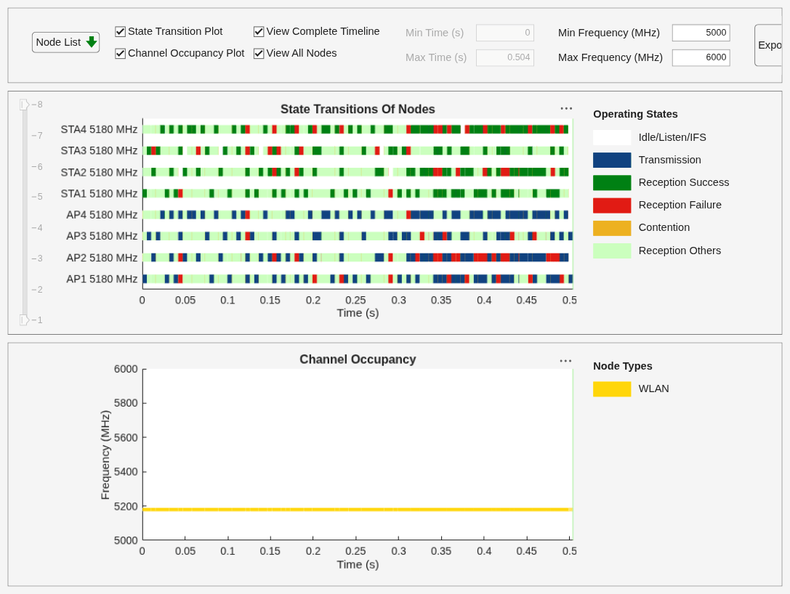This screenshot has width=790, height=594.
Task: Open the Node List dropdown
Action: tap(65, 42)
